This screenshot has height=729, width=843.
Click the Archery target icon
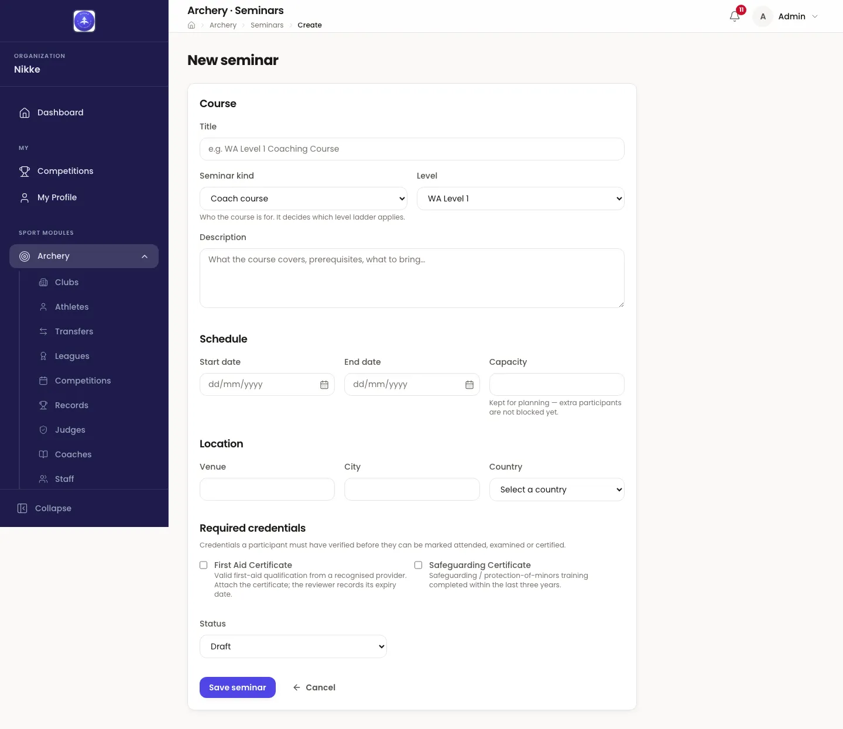click(25, 256)
